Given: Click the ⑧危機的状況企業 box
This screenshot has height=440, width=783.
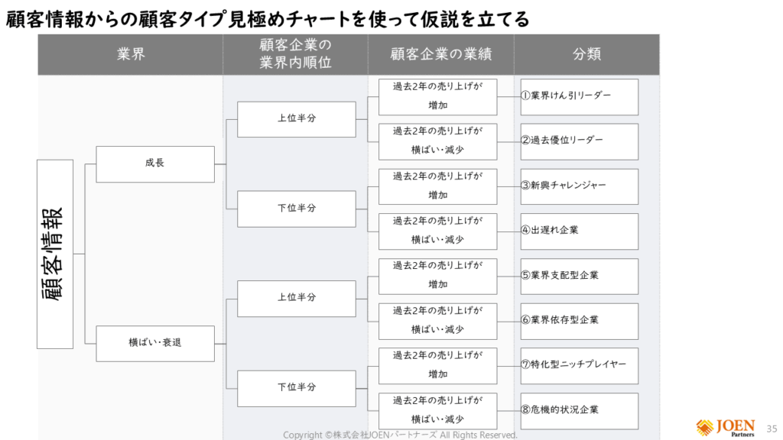Looking at the screenshot, I should pyautogui.click(x=579, y=410).
